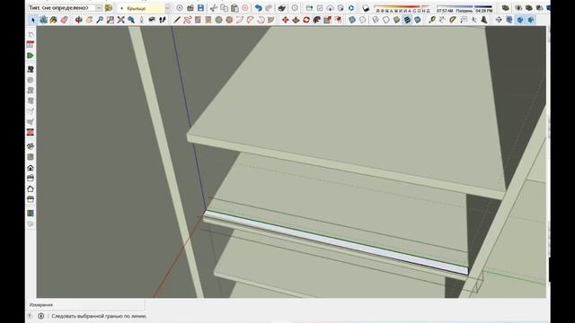Click the filled house view icon
The image size is (575, 323).
[31, 168]
